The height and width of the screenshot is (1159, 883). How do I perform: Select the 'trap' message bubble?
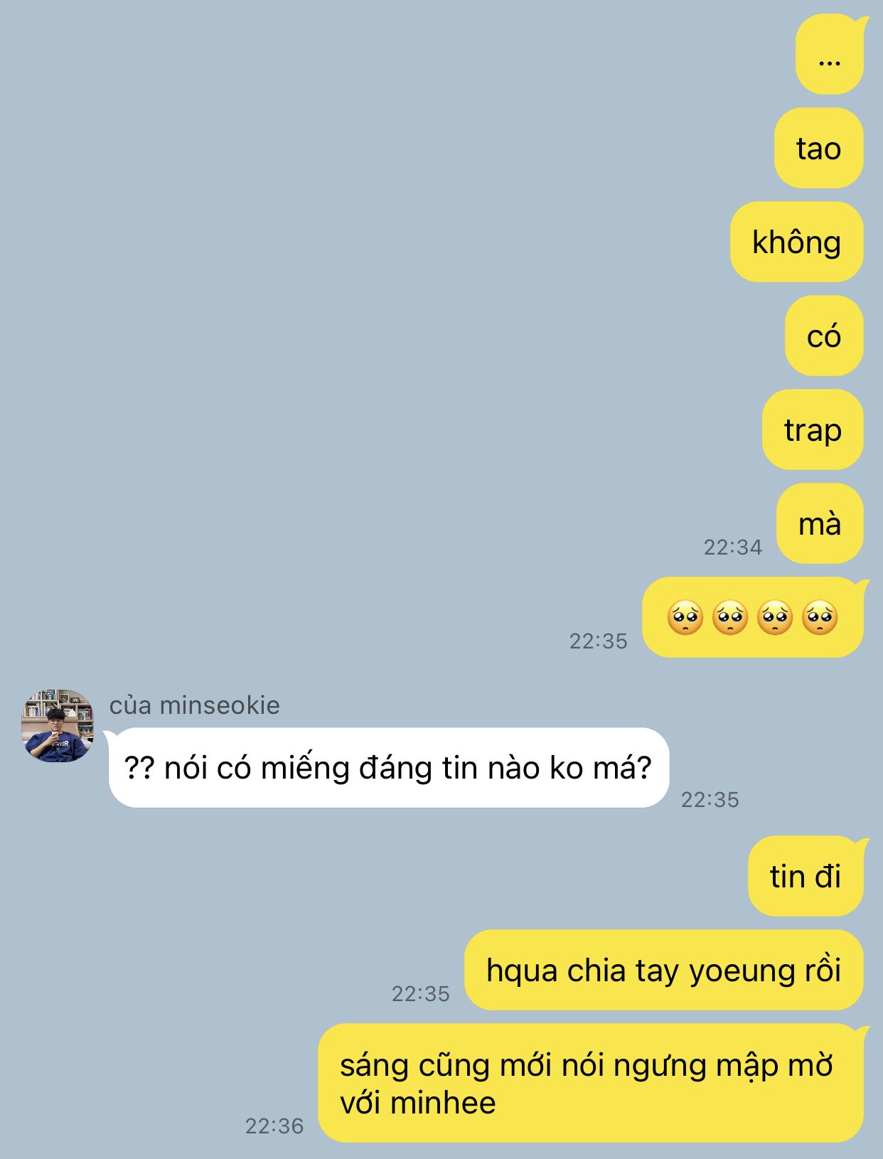[813, 429]
